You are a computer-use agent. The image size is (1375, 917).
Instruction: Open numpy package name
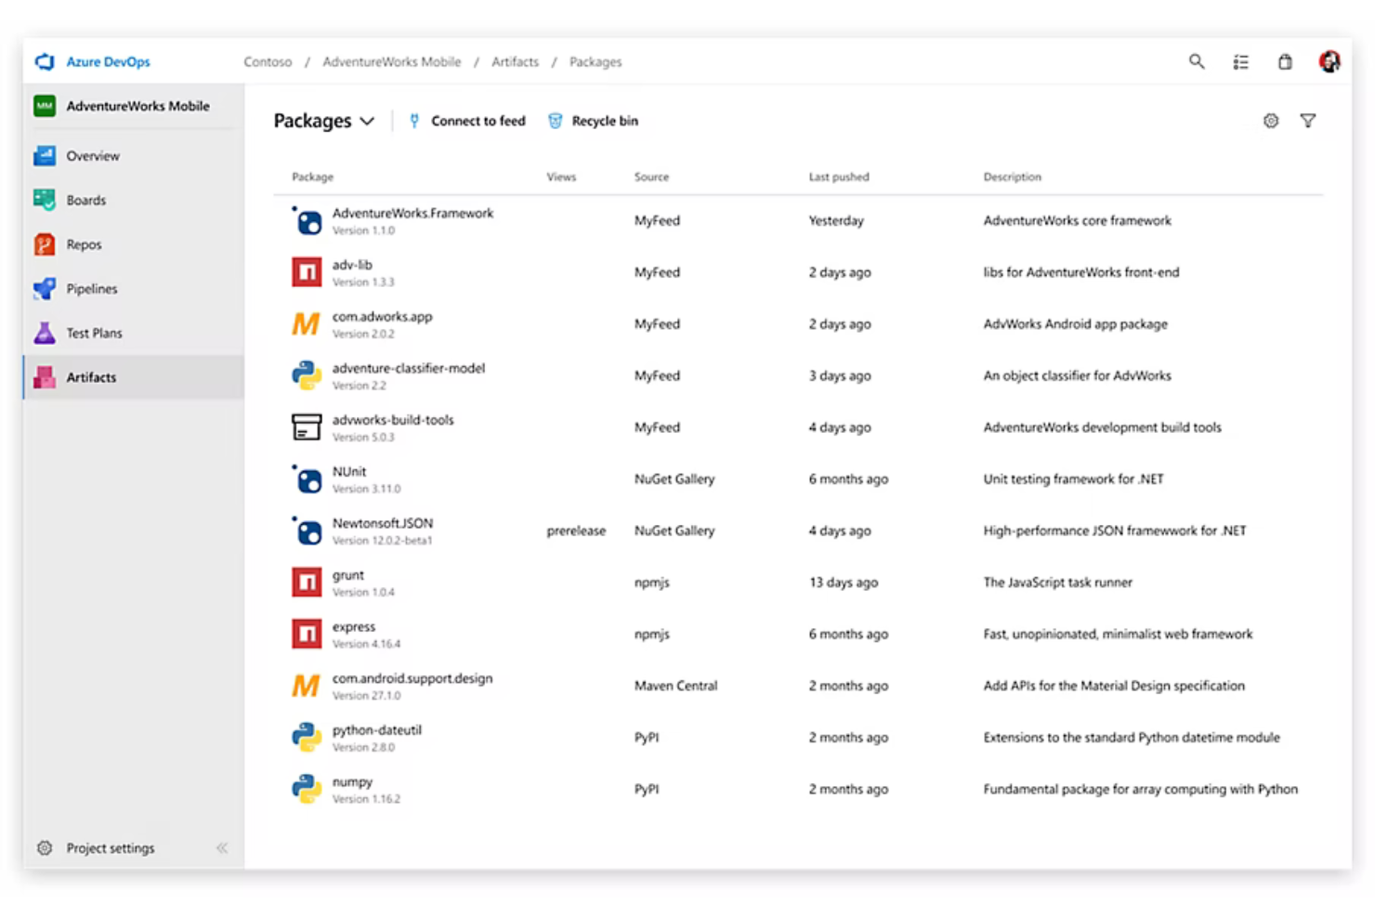tap(352, 782)
